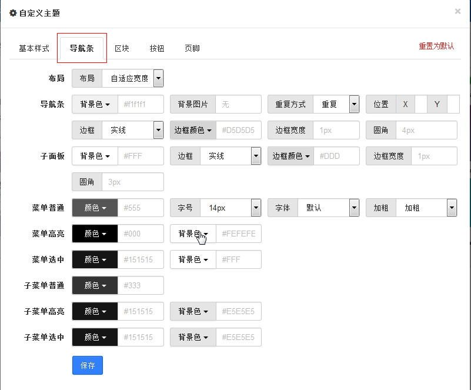Close the 自定义主题 dialog
The height and width of the screenshot is (390, 471).
(x=457, y=11)
